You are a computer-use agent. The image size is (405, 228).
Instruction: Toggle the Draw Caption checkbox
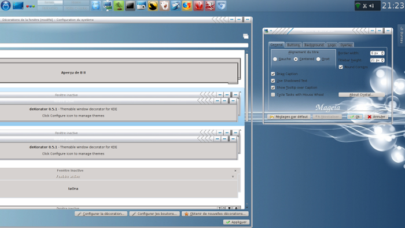click(x=273, y=74)
